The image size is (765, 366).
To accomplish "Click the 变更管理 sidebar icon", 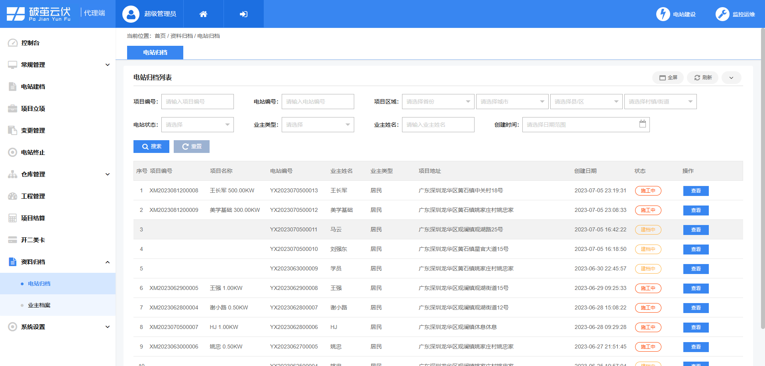I will 12,130.
